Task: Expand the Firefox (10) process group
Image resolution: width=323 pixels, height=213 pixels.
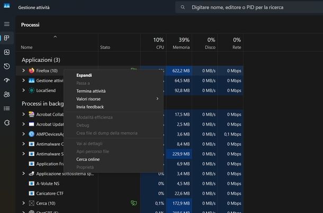Action: [23, 70]
